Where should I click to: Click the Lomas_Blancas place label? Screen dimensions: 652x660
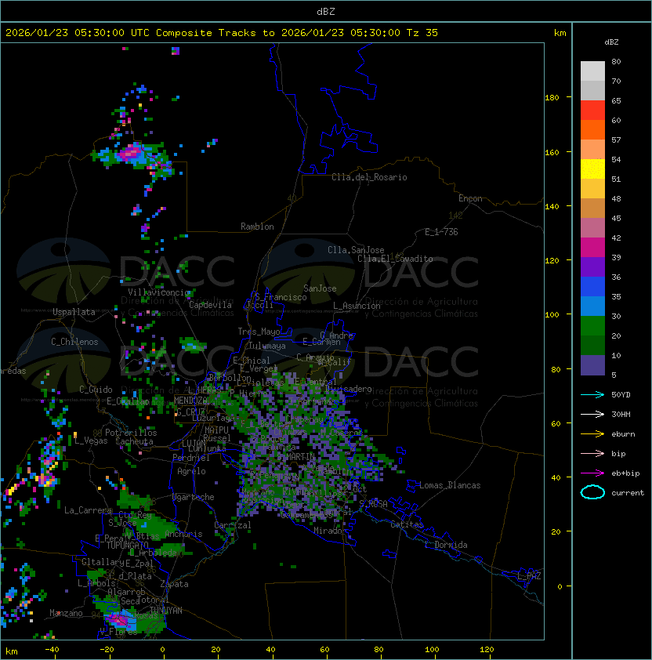pos(450,485)
